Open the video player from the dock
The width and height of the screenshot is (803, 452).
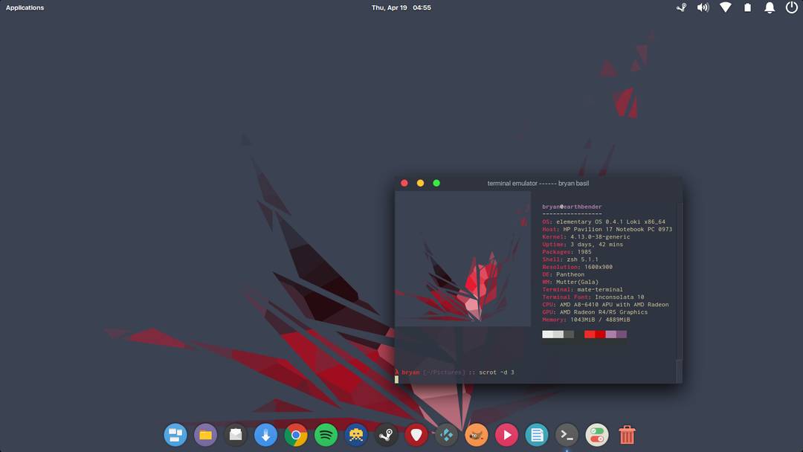click(506, 435)
